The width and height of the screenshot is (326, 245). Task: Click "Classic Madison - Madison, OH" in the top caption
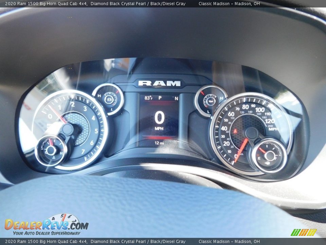click(x=229, y=4)
